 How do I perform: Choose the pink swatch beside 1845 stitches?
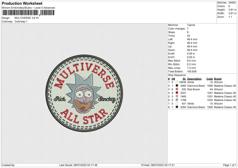[x=177, y=96]
